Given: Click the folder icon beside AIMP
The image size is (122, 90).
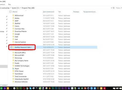Looking at the screenshot, I should pyautogui.click(x=13, y=21).
